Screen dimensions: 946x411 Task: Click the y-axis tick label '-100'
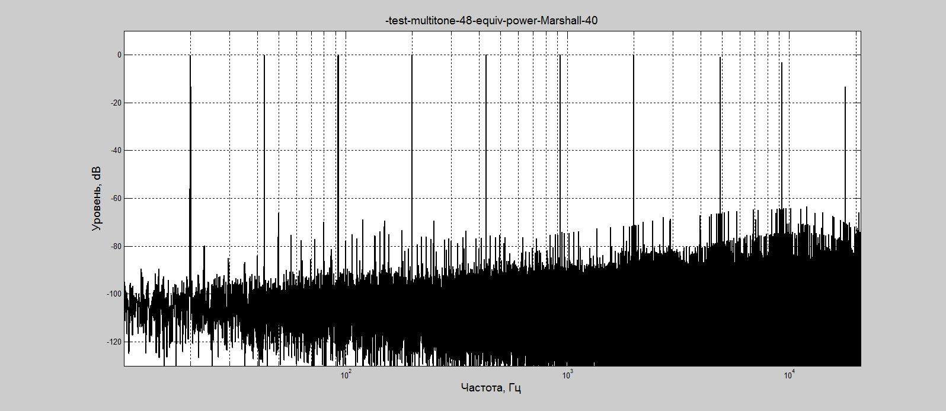114,294
